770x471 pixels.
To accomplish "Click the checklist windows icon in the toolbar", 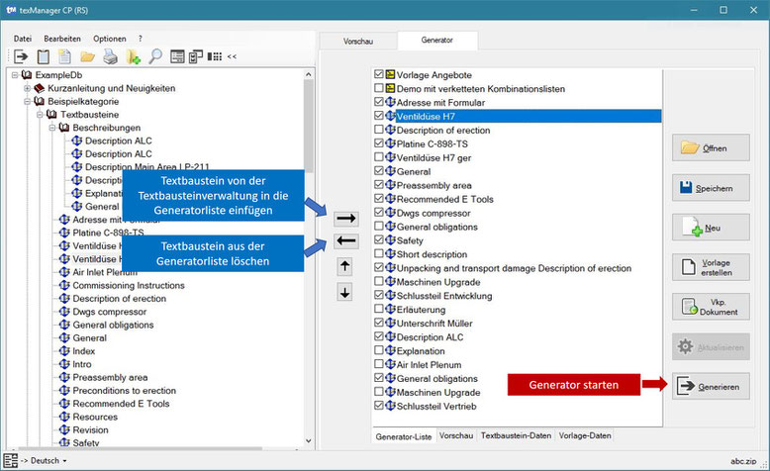I will [195, 57].
